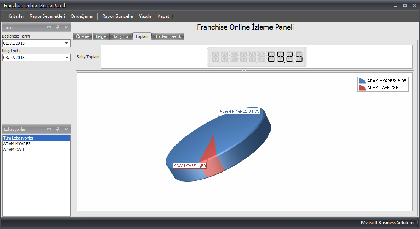Open the Kriterler toolbar menu
Viewport: 420px width, 229px height.
tap(16, 16)
